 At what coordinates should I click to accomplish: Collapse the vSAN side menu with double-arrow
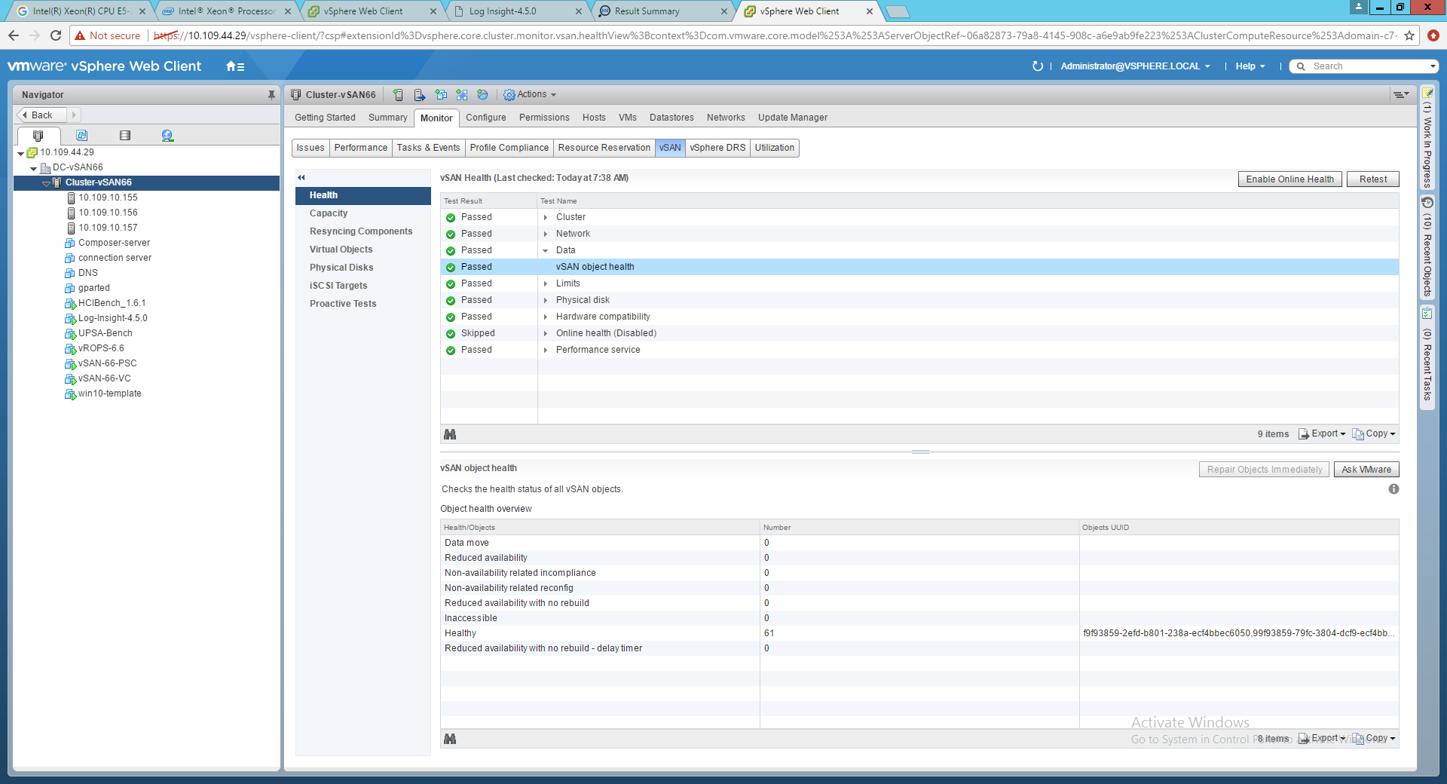(x=301, y=178)
